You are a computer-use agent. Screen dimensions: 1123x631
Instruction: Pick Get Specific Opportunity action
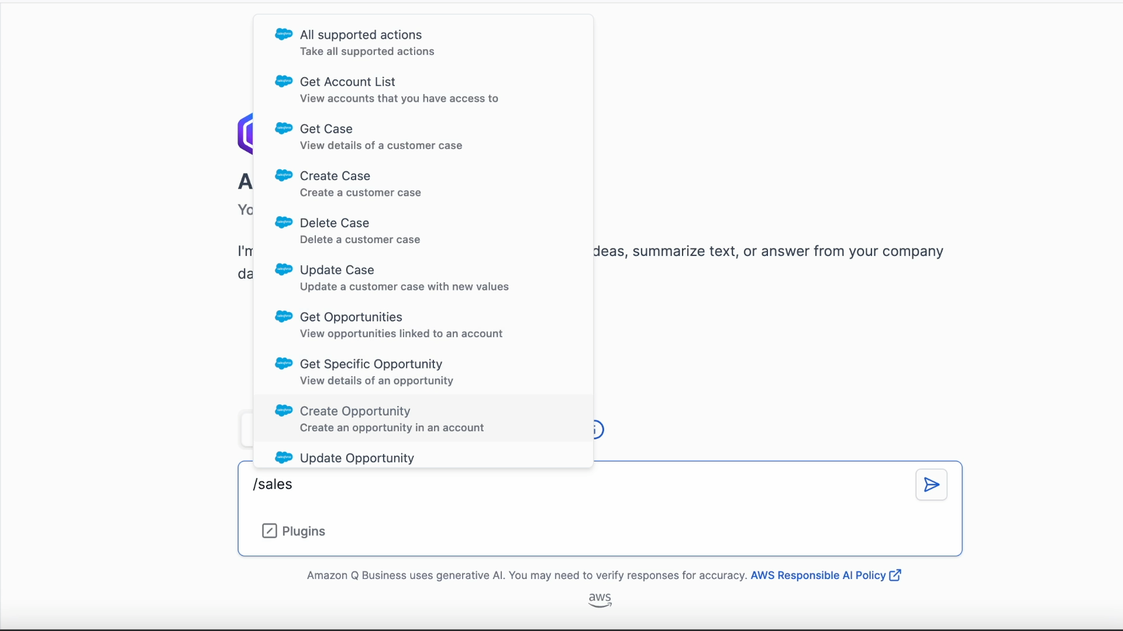[371, 364]
